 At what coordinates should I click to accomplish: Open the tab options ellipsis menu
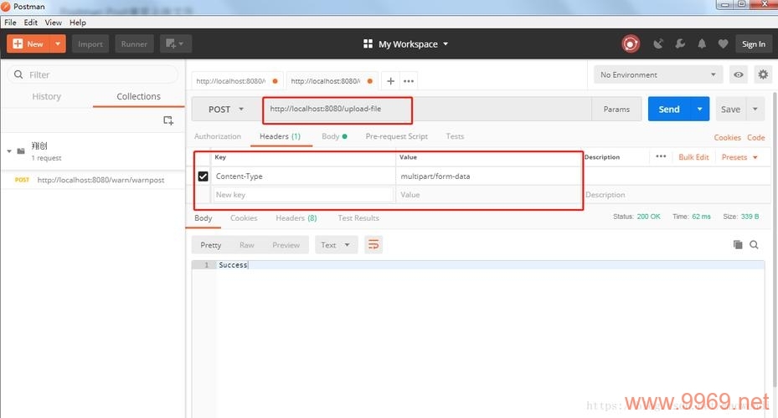point(409,81)
